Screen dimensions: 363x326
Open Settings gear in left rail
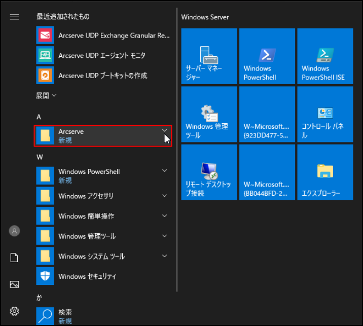click(x=14, y=311)
